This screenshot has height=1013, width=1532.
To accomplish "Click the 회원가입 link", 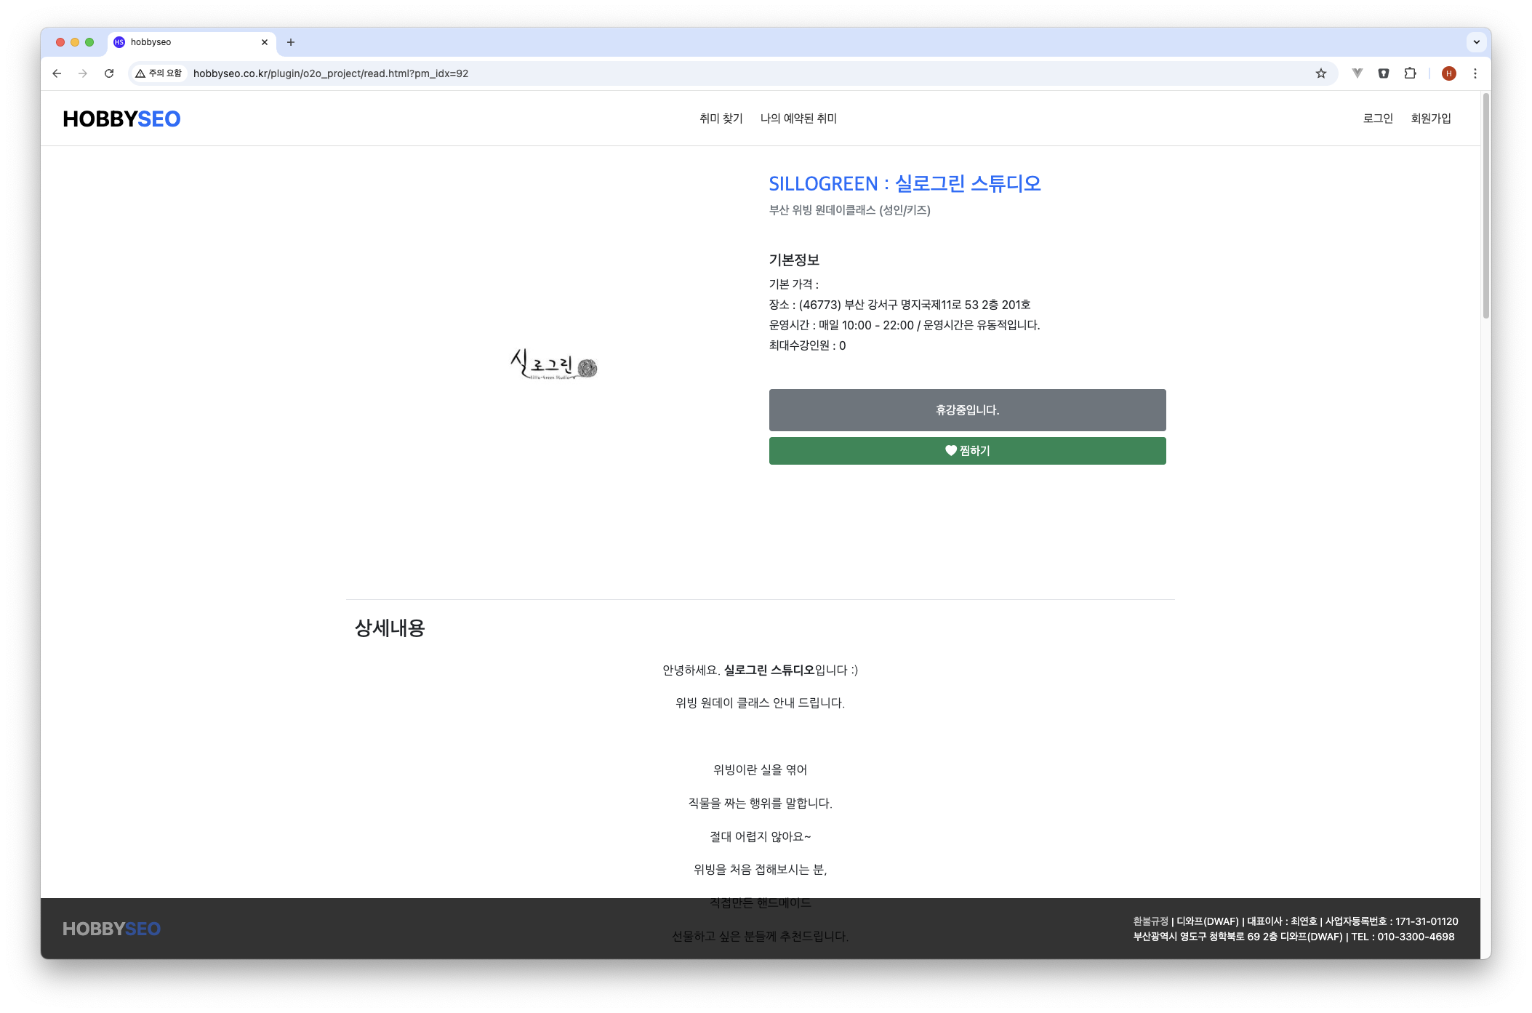I will [1431, 119].
